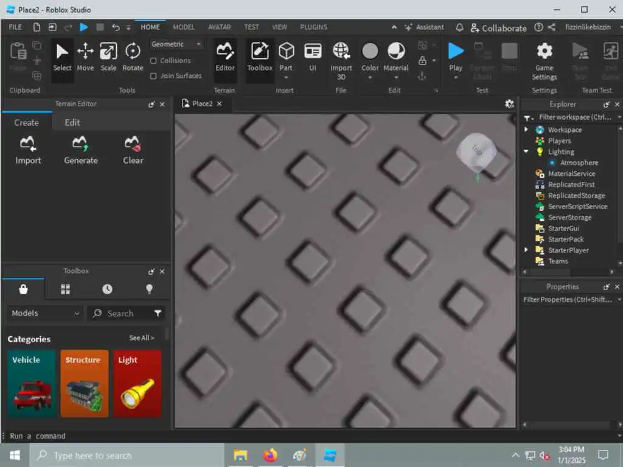Screen dimensions: 623x467
Task: Open Toolbox Creations lightbulb tab
Action: pos(150,289)
